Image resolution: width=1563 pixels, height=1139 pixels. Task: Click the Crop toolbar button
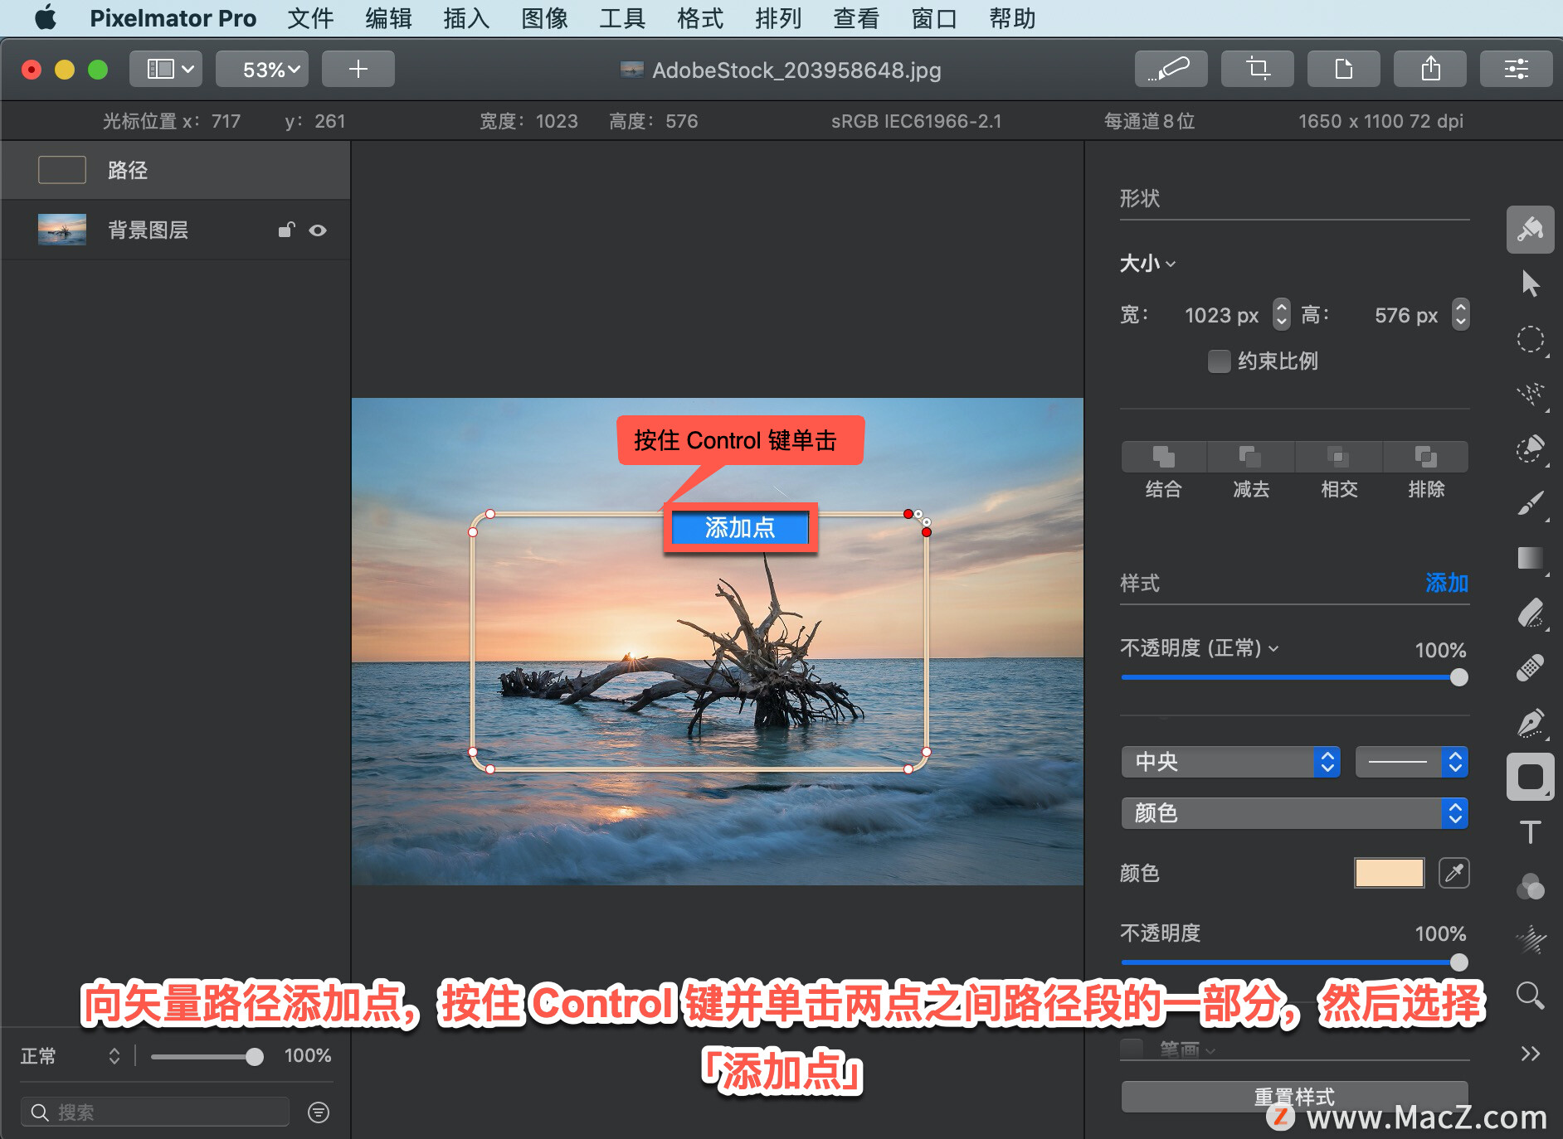point(1257,69)
